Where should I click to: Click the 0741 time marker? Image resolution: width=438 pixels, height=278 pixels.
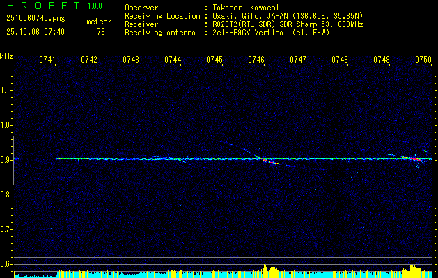tap(47, 60)
